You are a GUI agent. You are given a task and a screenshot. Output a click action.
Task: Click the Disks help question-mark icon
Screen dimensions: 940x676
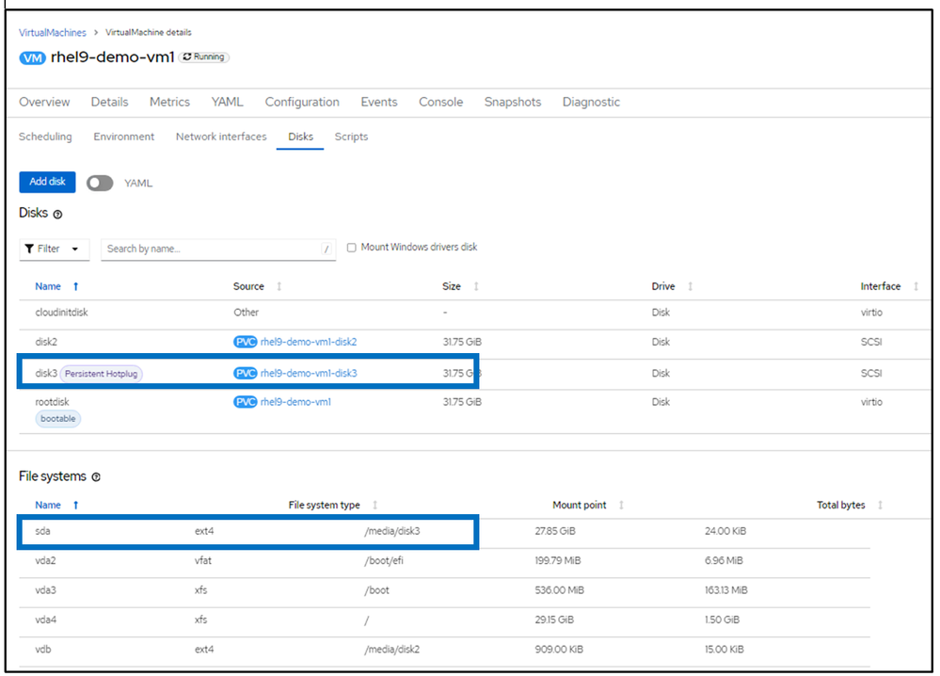(x=58, y=215)
